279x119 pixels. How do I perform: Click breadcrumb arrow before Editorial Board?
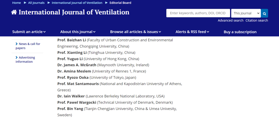click(x=107, y=3)
